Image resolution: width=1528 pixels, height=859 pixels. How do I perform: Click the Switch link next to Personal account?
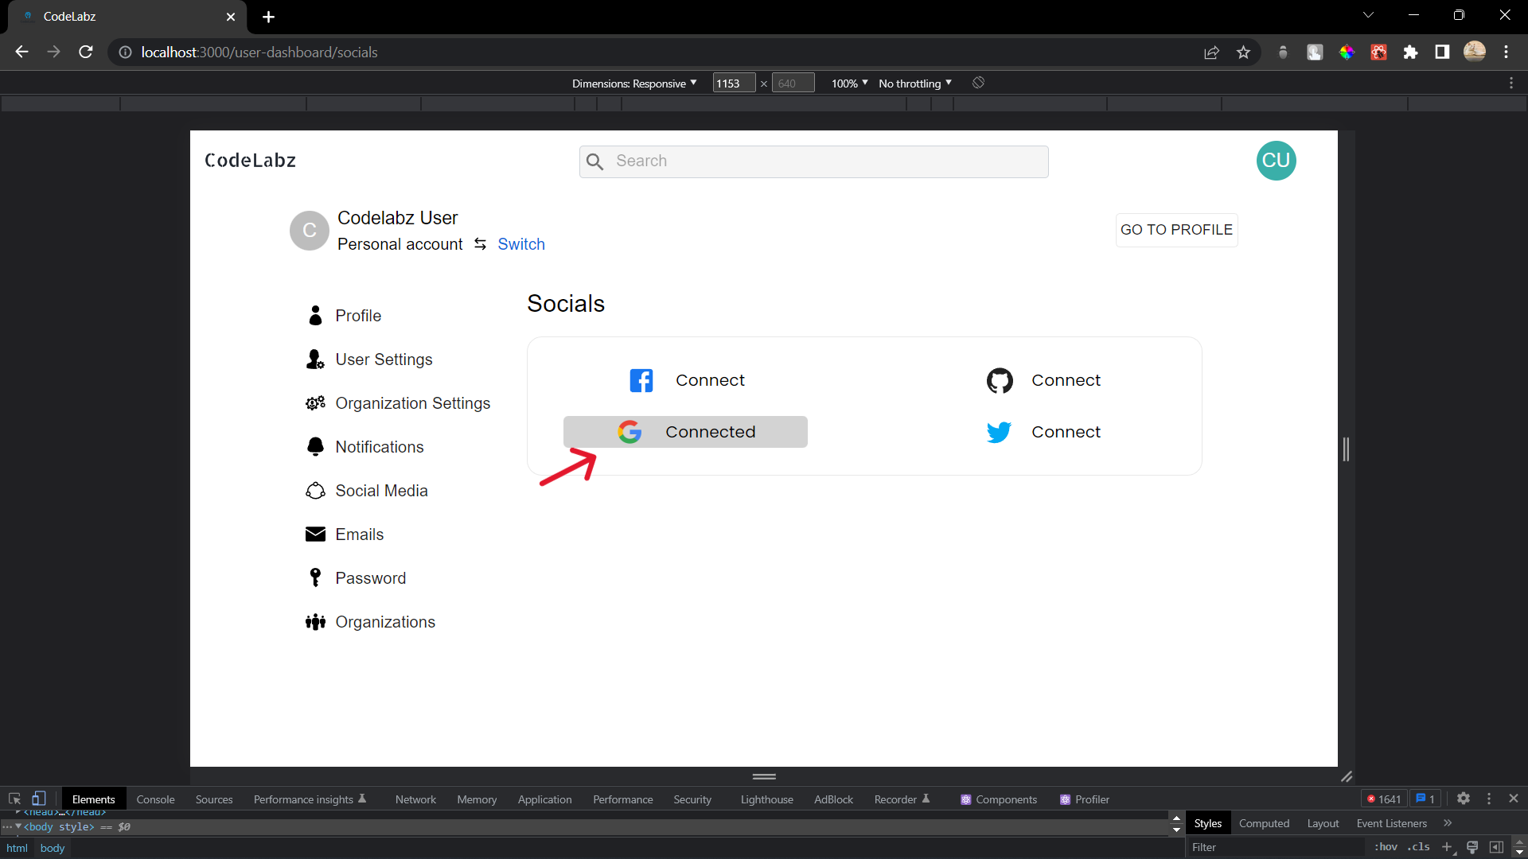coord(521,244)
